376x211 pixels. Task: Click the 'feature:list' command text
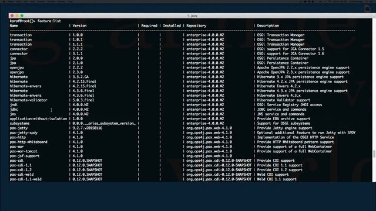49,21
